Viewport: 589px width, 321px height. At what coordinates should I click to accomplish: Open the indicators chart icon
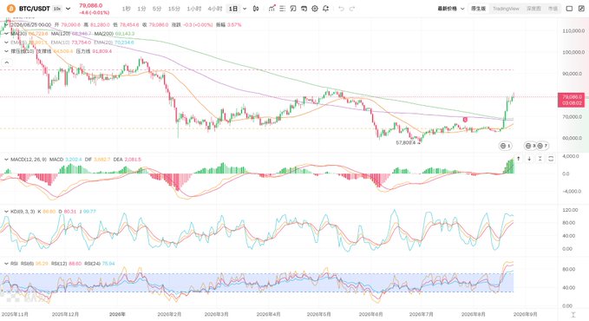pyautogui.click(x=272, y=9)
